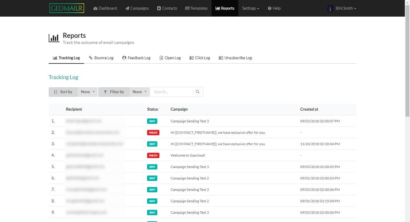
Task: View the Unsubscribe Log tab
Action: (x=235, y=58)
